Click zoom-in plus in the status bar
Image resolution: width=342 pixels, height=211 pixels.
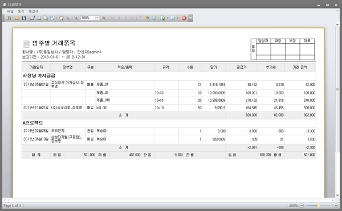[336, 205]
